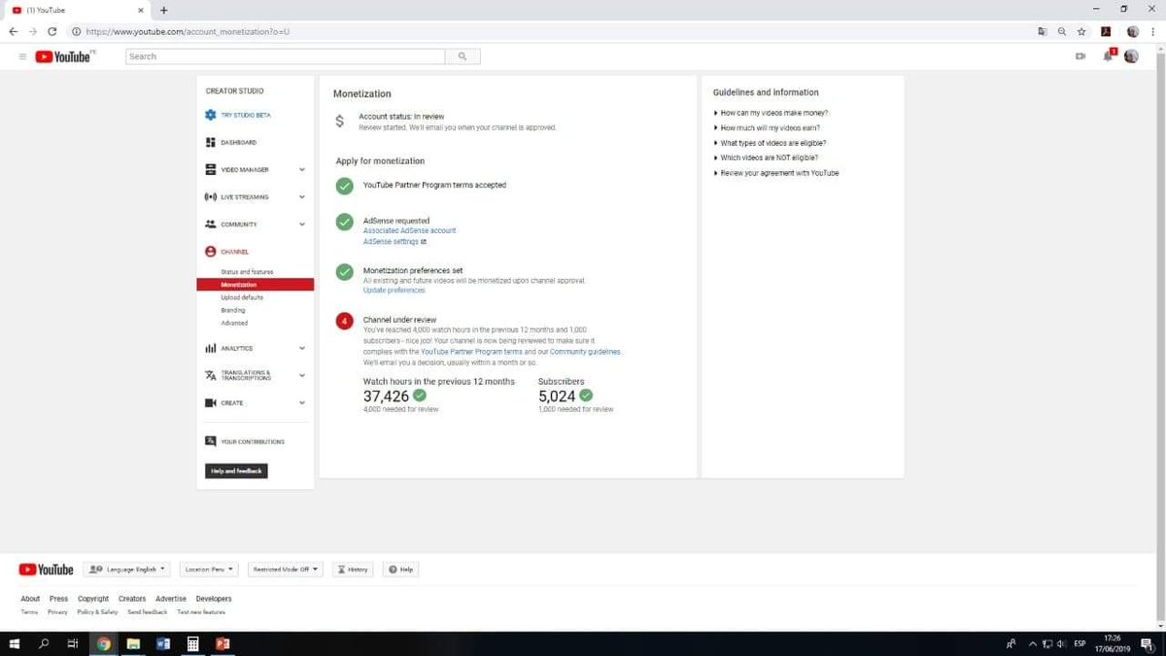Expand 'Review your agreement with YouTube'
The height and width of the screenshot is (656, 1166).
tap(776, 173)
